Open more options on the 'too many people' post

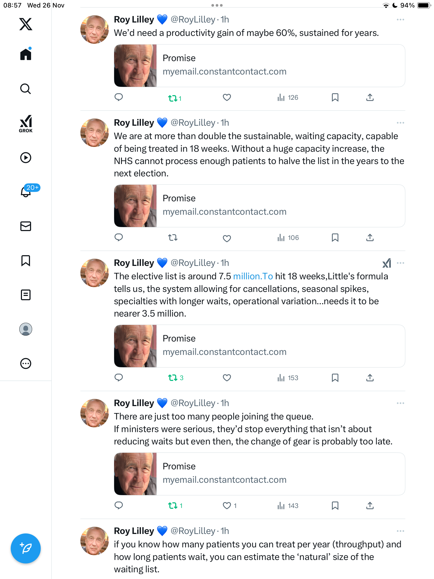tap(400, 403)
